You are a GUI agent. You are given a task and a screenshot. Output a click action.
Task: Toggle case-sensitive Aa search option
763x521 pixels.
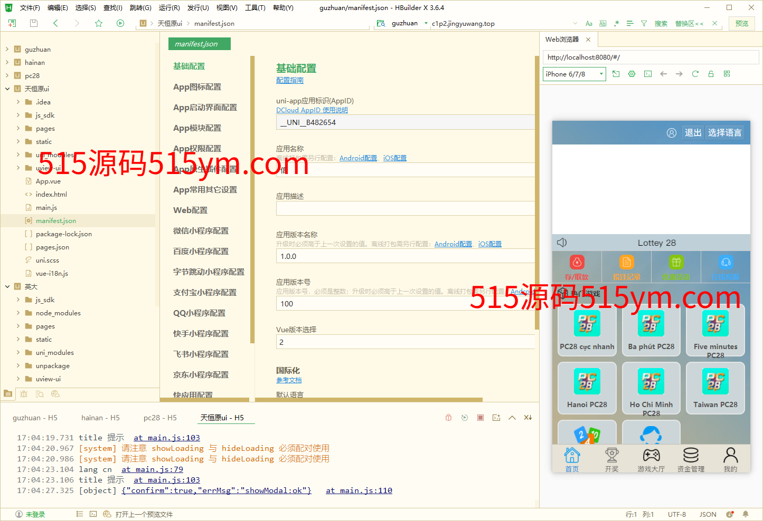pos(589,23)
